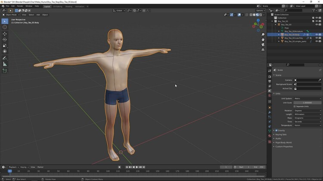Click the Add Cube tool icon
Image resolution: width=323 pixels, height=181 pixels.
[x=5, y=71]
